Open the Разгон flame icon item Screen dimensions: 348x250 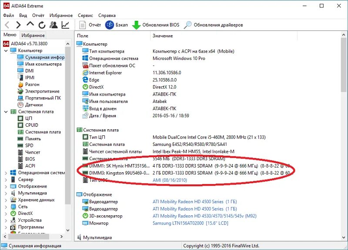pyautogui.click(x=28, y=84)
